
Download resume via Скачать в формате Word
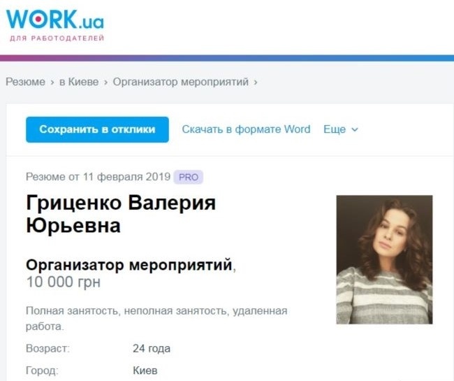[246, 129]
